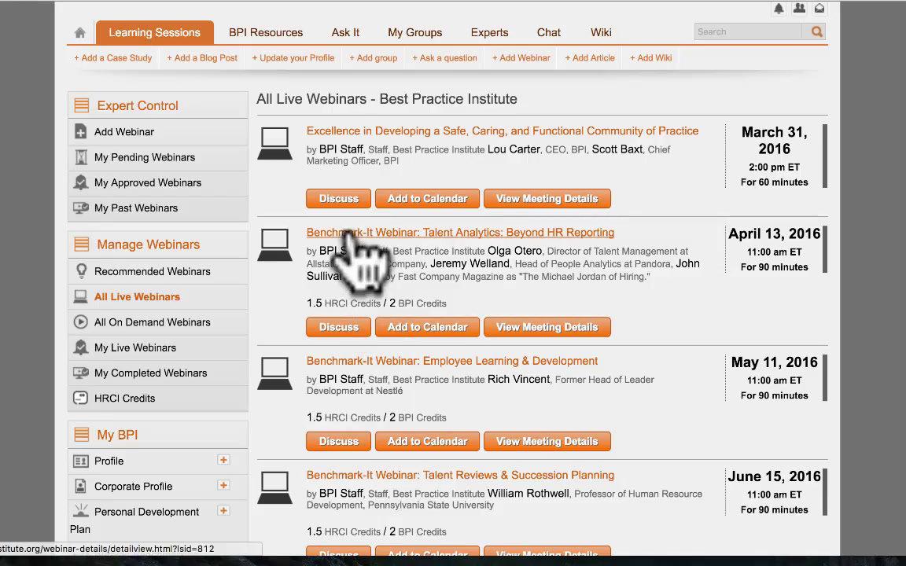Image resolution: width=906 pixels, height=566 pixels.
Task: Click the My Live Webinars icon
Action: [x=81, y=347]
